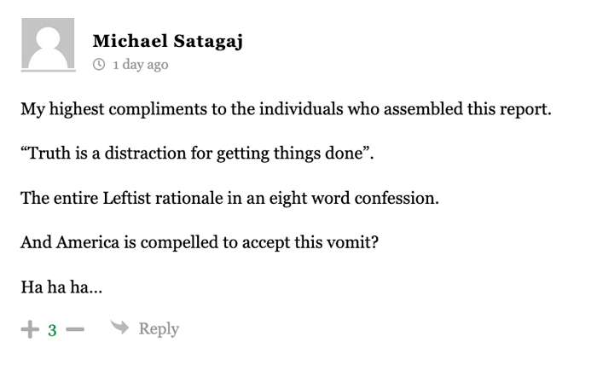Image resolution: width=597 pixels, height=371 pixels.
Task: Click the "entire Leftist rationale" sentence
Action: [x=229, y=199]
